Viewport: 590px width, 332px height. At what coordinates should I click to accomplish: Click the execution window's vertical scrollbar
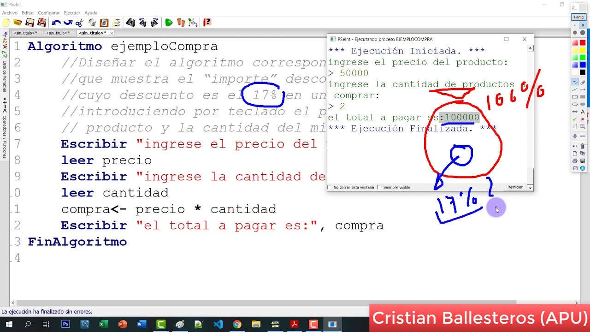(x=530, y=118)
